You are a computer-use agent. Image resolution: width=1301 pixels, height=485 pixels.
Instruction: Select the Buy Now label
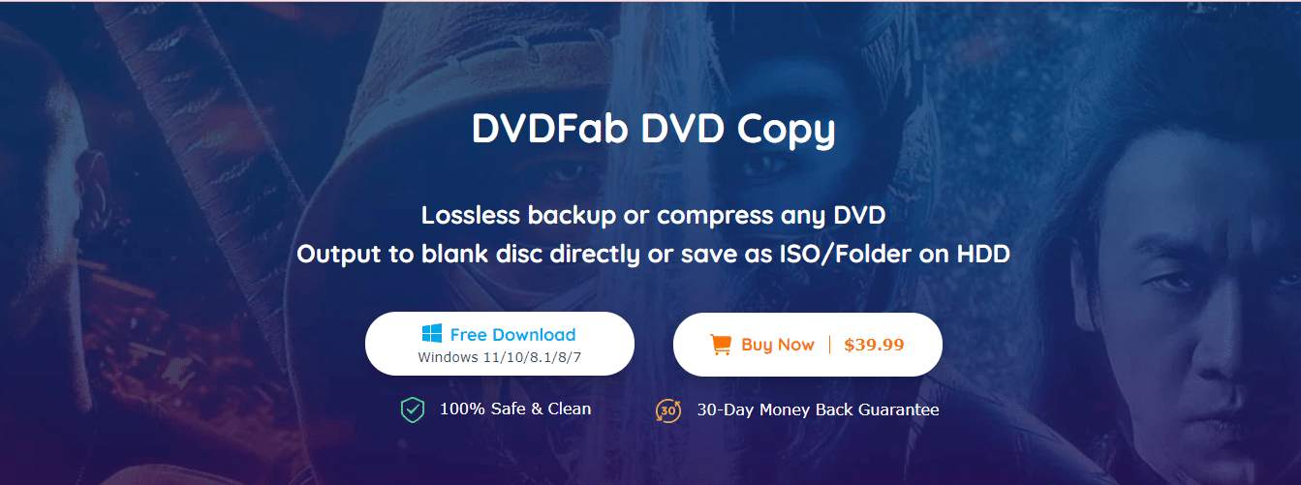click(778, 345)
